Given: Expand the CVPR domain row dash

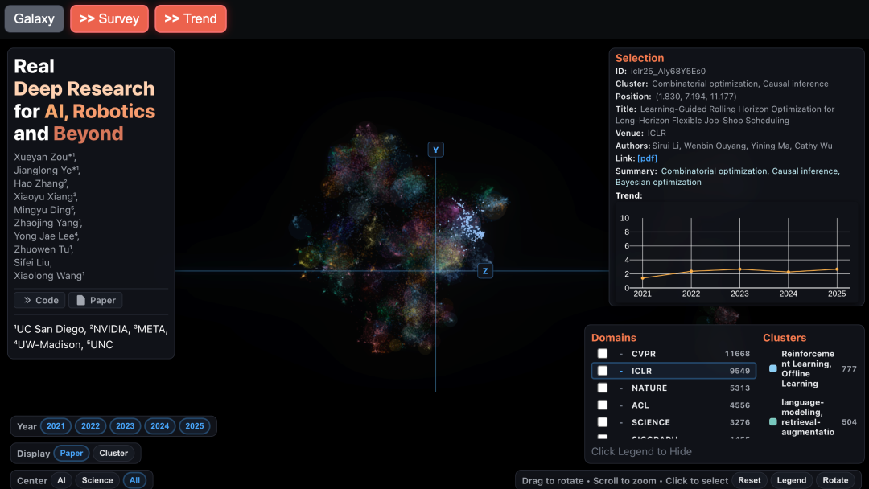Looking at the screenshot, I should tap(621, 354).
